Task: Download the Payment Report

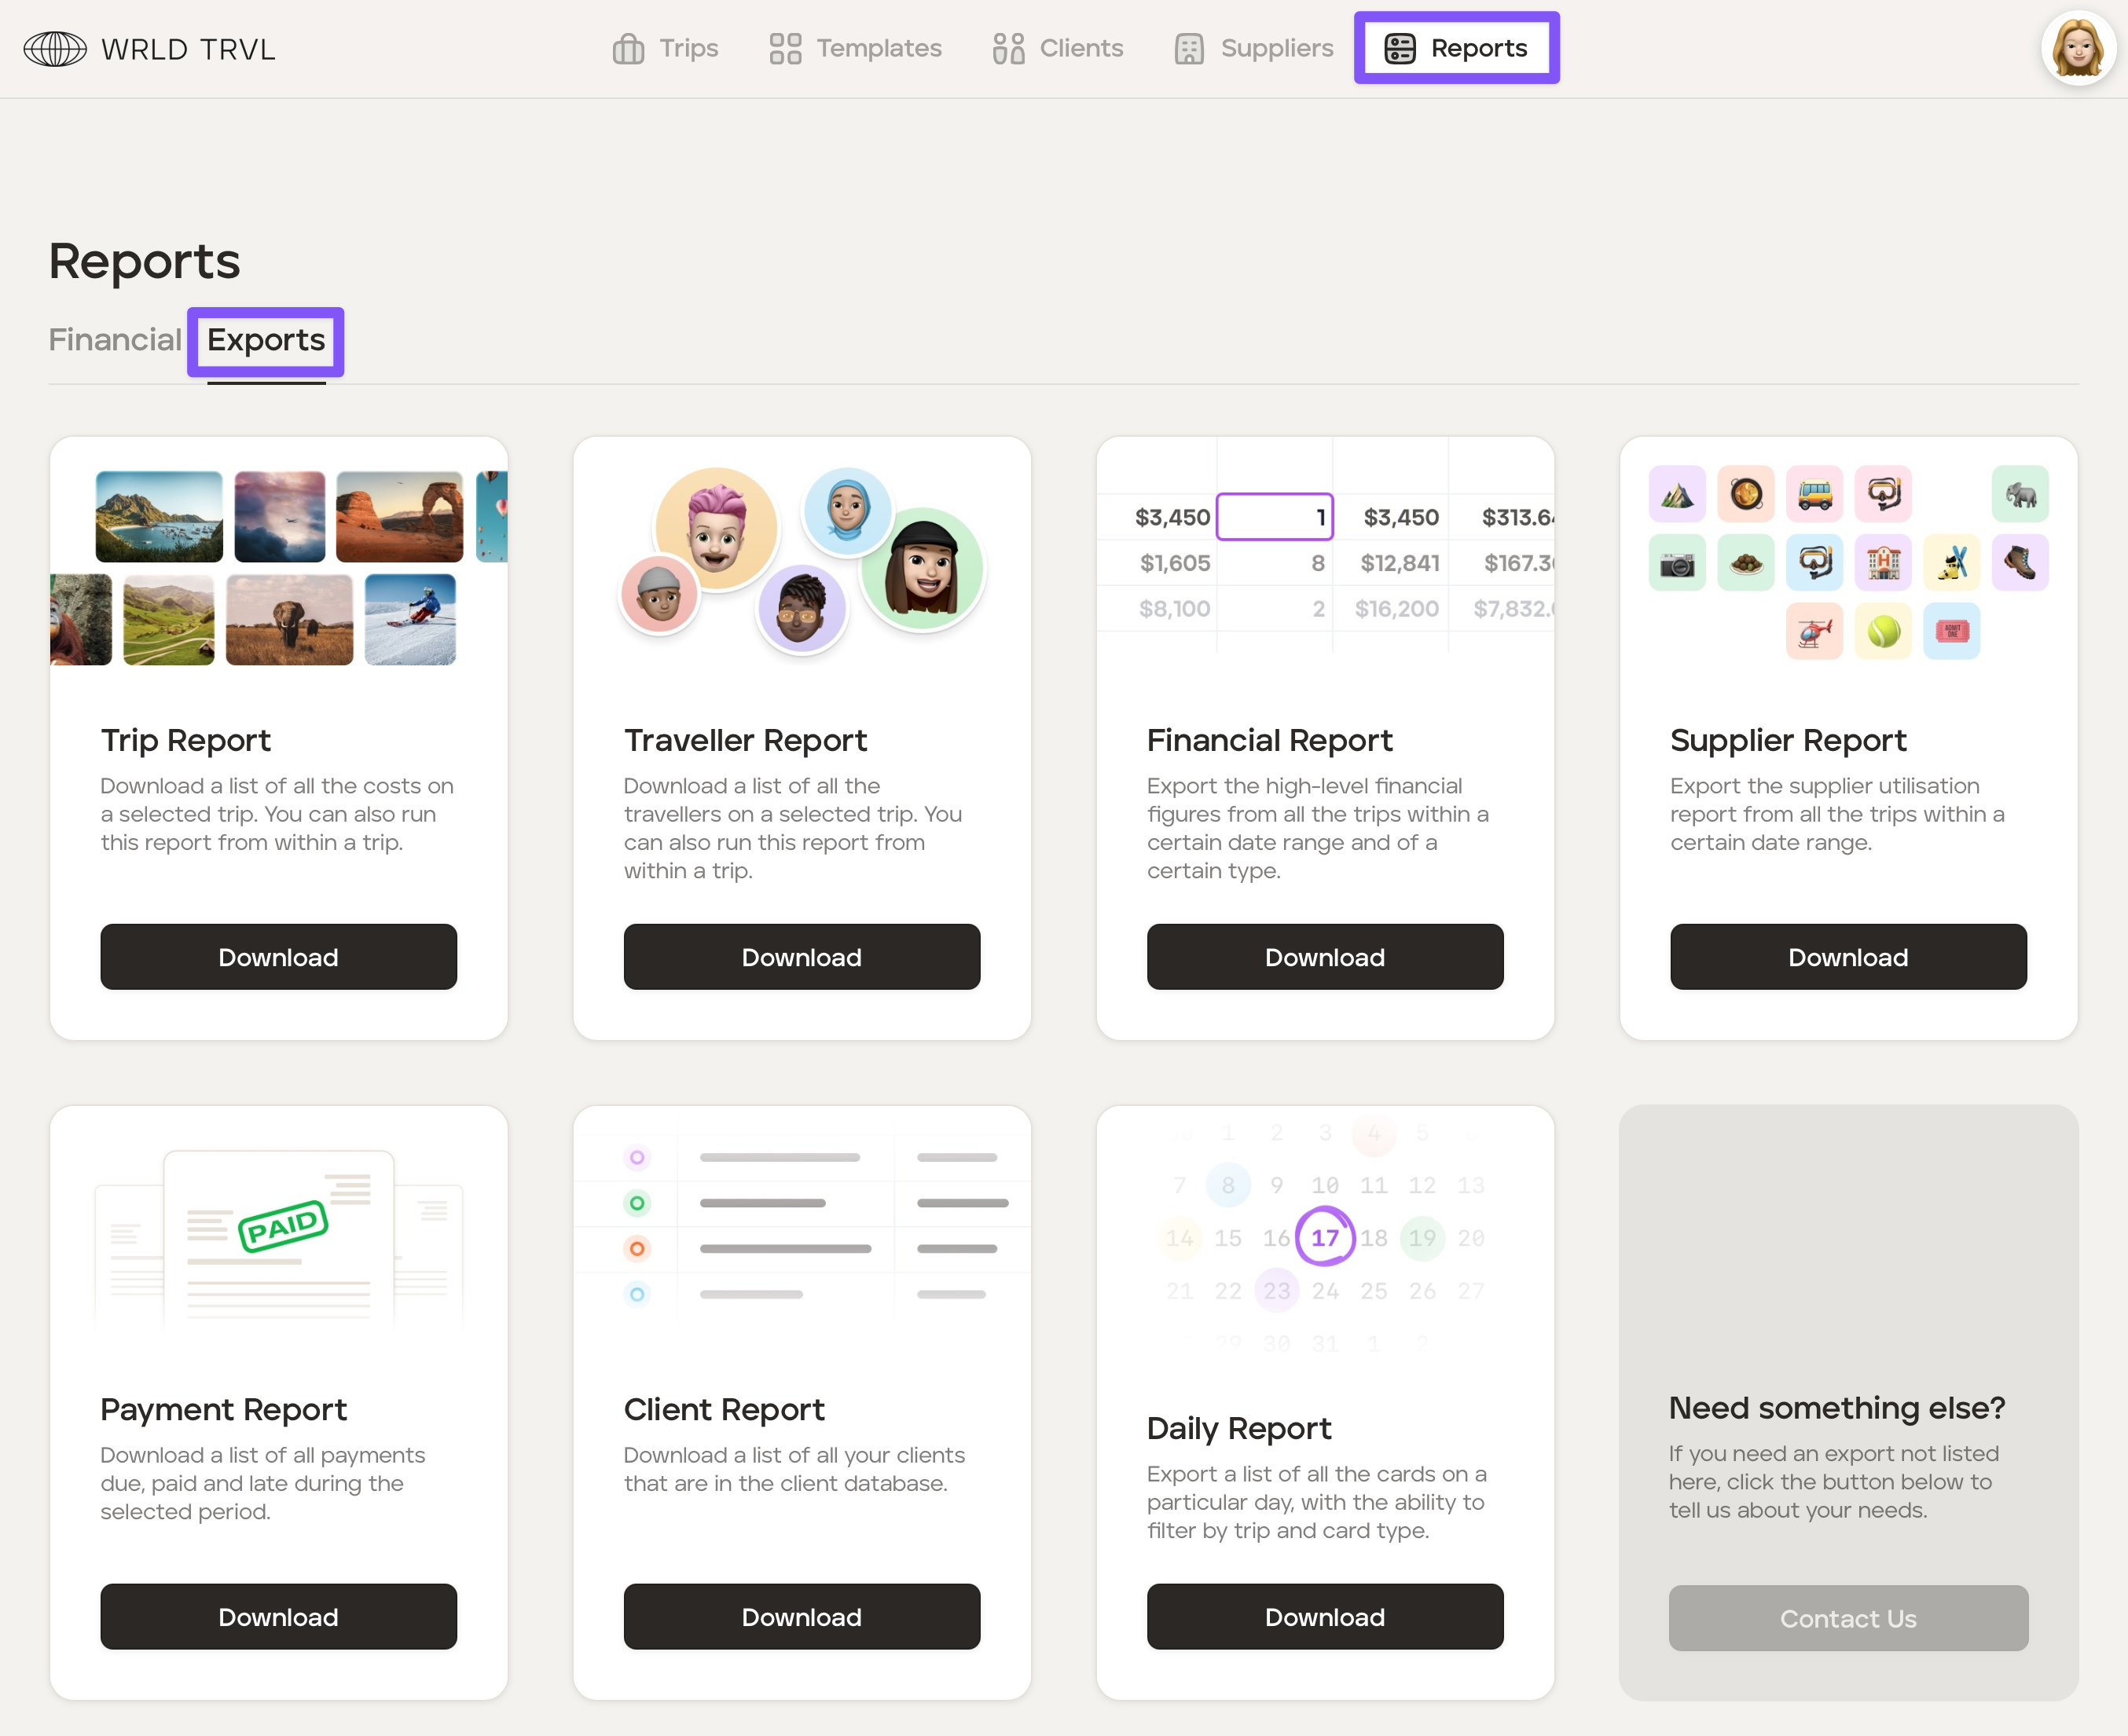Action: click(x=278, y=1616)
